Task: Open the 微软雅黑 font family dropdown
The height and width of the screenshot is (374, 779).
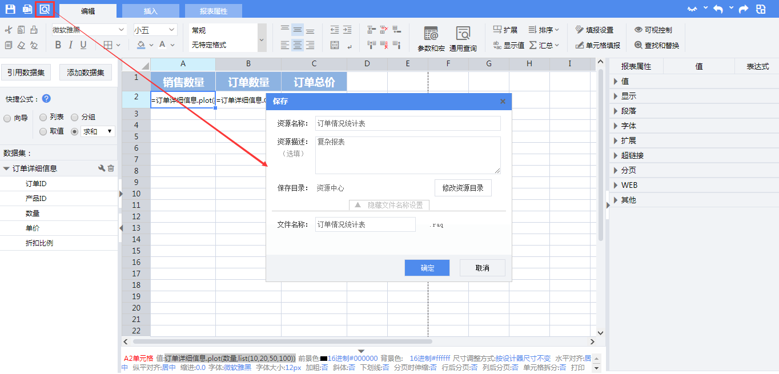Action: tap(89, 30)
